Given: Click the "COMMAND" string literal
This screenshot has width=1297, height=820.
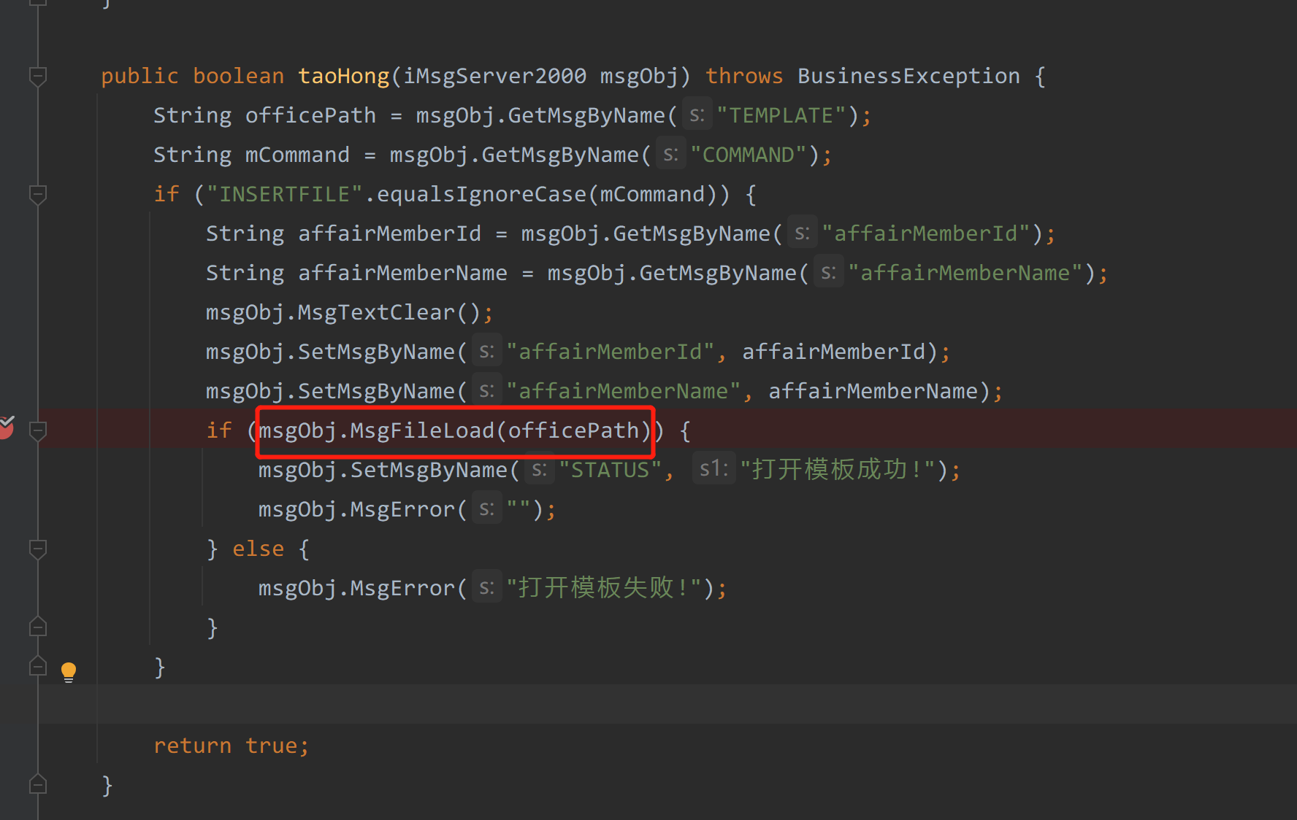Looking at the screenshot, I should point(748,155).
